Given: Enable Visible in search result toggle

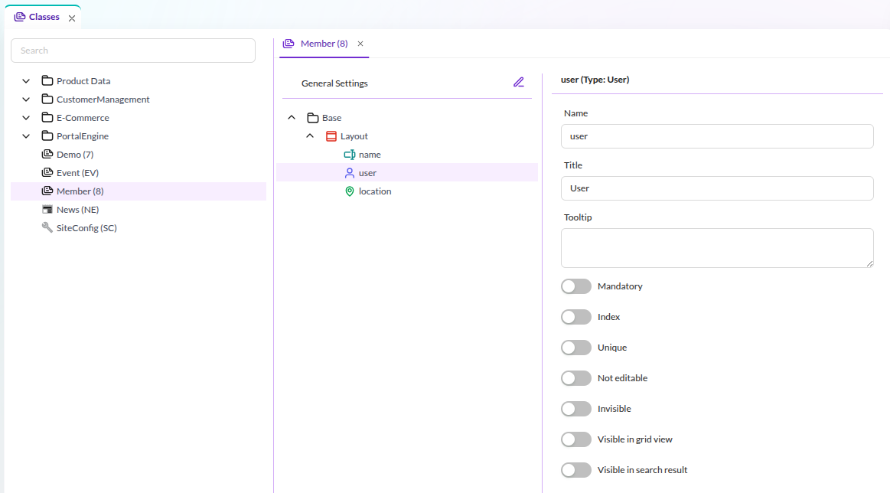Looking at the screenshot, I should [x=576, y=470].
